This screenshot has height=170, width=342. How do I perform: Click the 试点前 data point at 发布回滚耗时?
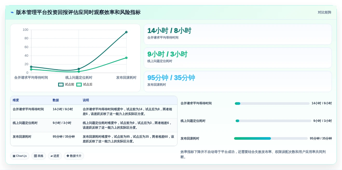tap(126, 32)
